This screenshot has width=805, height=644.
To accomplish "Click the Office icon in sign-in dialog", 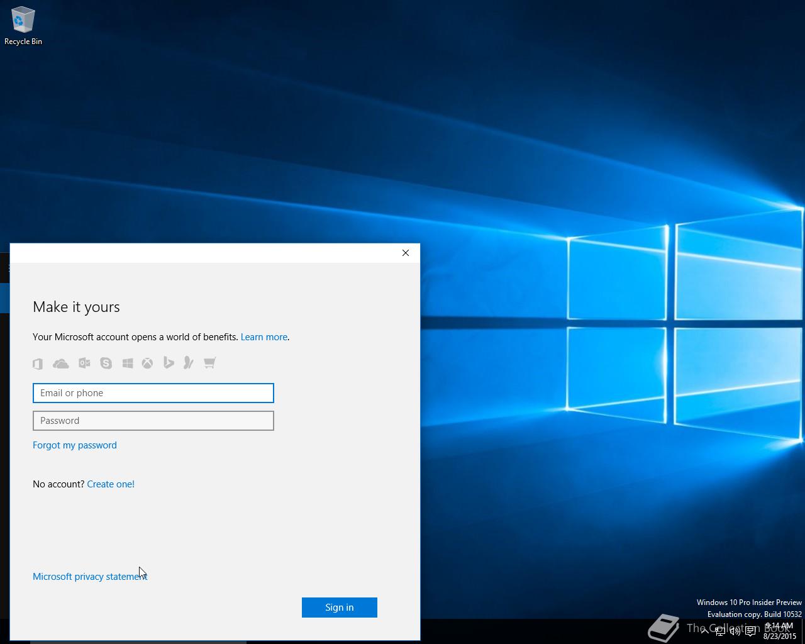I will [x=38, y=364].
